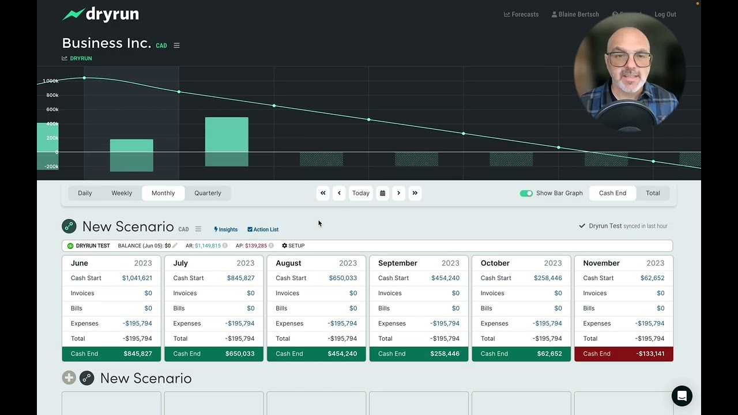Open the chat support bubble
This screenshot has width=738, height=415.
(x=681, y=396)
